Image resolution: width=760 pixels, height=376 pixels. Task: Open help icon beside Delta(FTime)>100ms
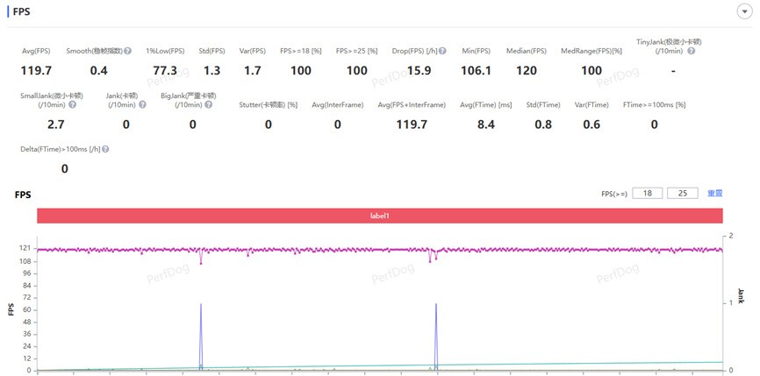(105, 150)
